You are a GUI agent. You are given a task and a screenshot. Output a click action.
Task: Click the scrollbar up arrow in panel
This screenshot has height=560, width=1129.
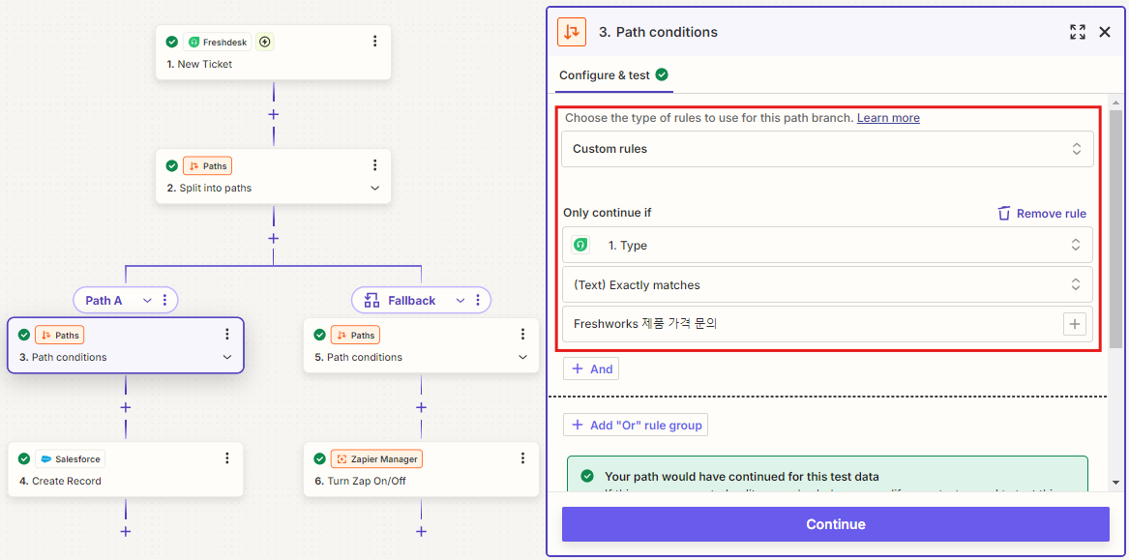(x=1115, y=101)
